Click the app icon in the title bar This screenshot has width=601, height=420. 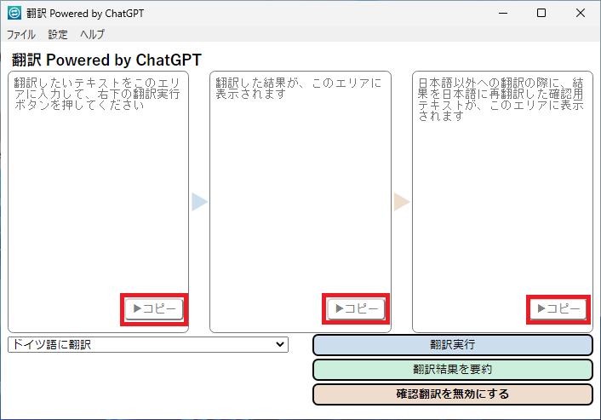click(14, 13)
